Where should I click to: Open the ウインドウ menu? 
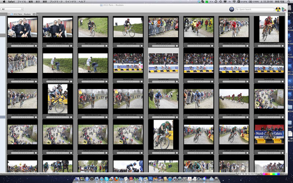tap(70, 1)
